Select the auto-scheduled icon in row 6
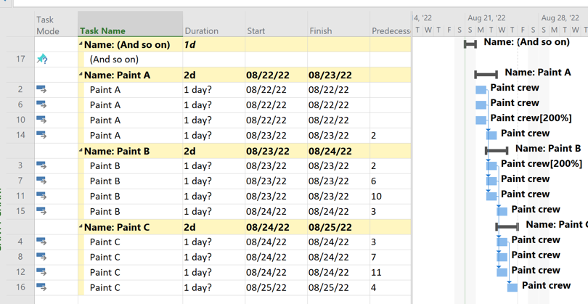 41,104
